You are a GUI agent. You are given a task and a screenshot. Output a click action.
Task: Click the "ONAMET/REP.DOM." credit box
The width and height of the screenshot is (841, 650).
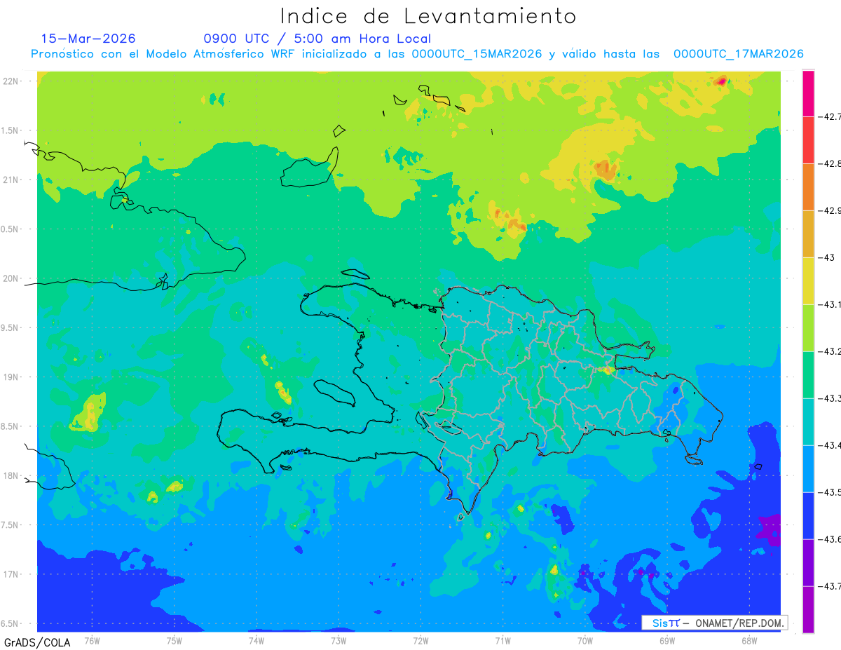[714, 623]
